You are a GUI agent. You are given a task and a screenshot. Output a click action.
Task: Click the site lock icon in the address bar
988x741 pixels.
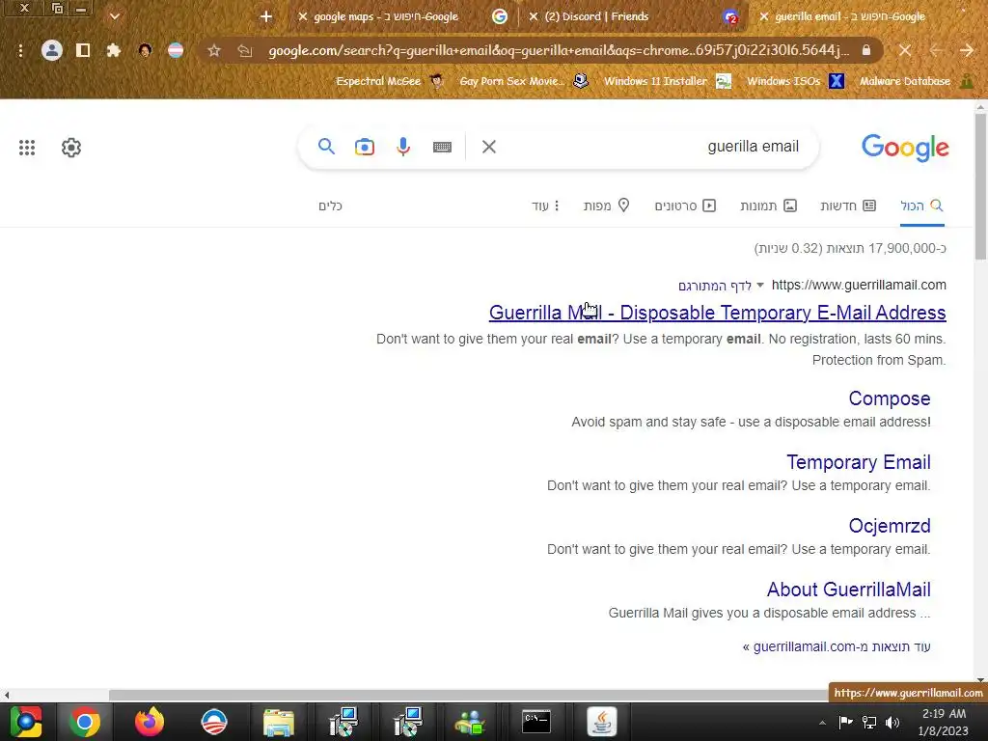click(866, 50)
